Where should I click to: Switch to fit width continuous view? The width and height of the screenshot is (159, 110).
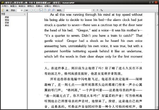41,10
